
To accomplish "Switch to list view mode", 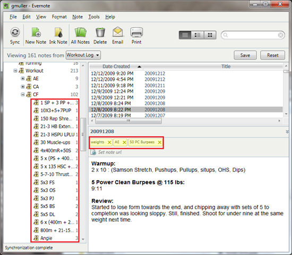I will [185, 35].
